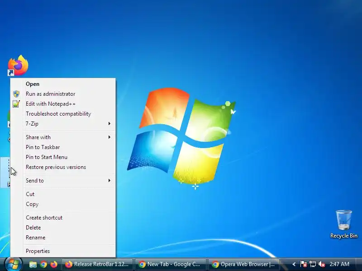
Task: Click shield icon beside Run as administrator
Action: [16, 94]
